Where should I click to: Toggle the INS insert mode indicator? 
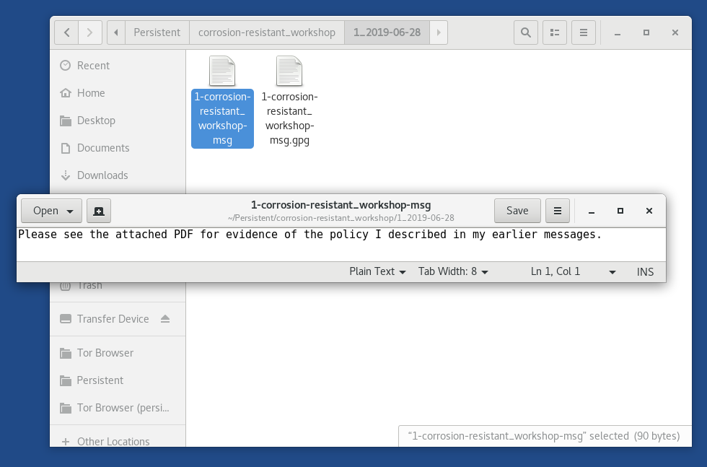point(645,271)
